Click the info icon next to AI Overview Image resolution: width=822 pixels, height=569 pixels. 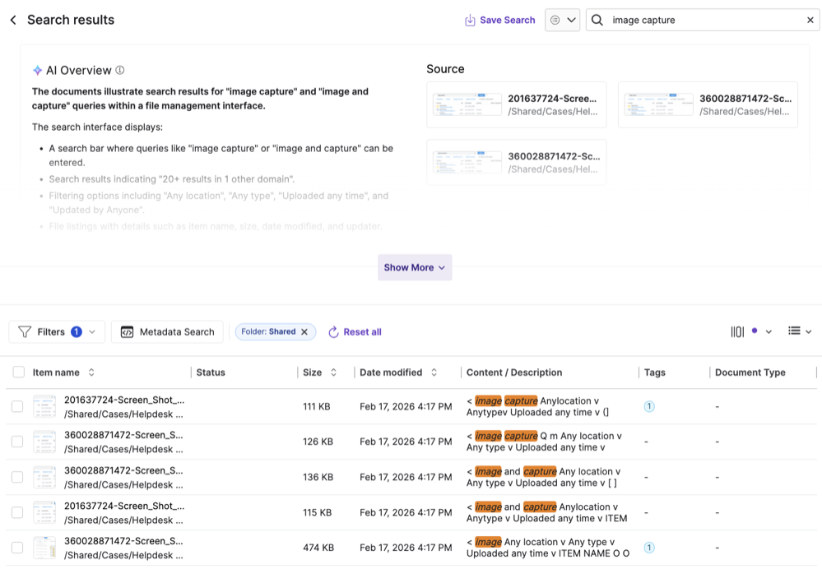point(120,71)
